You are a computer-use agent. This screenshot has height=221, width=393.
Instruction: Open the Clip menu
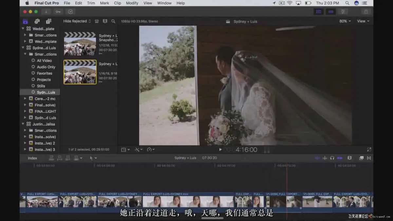coord(118,3)
